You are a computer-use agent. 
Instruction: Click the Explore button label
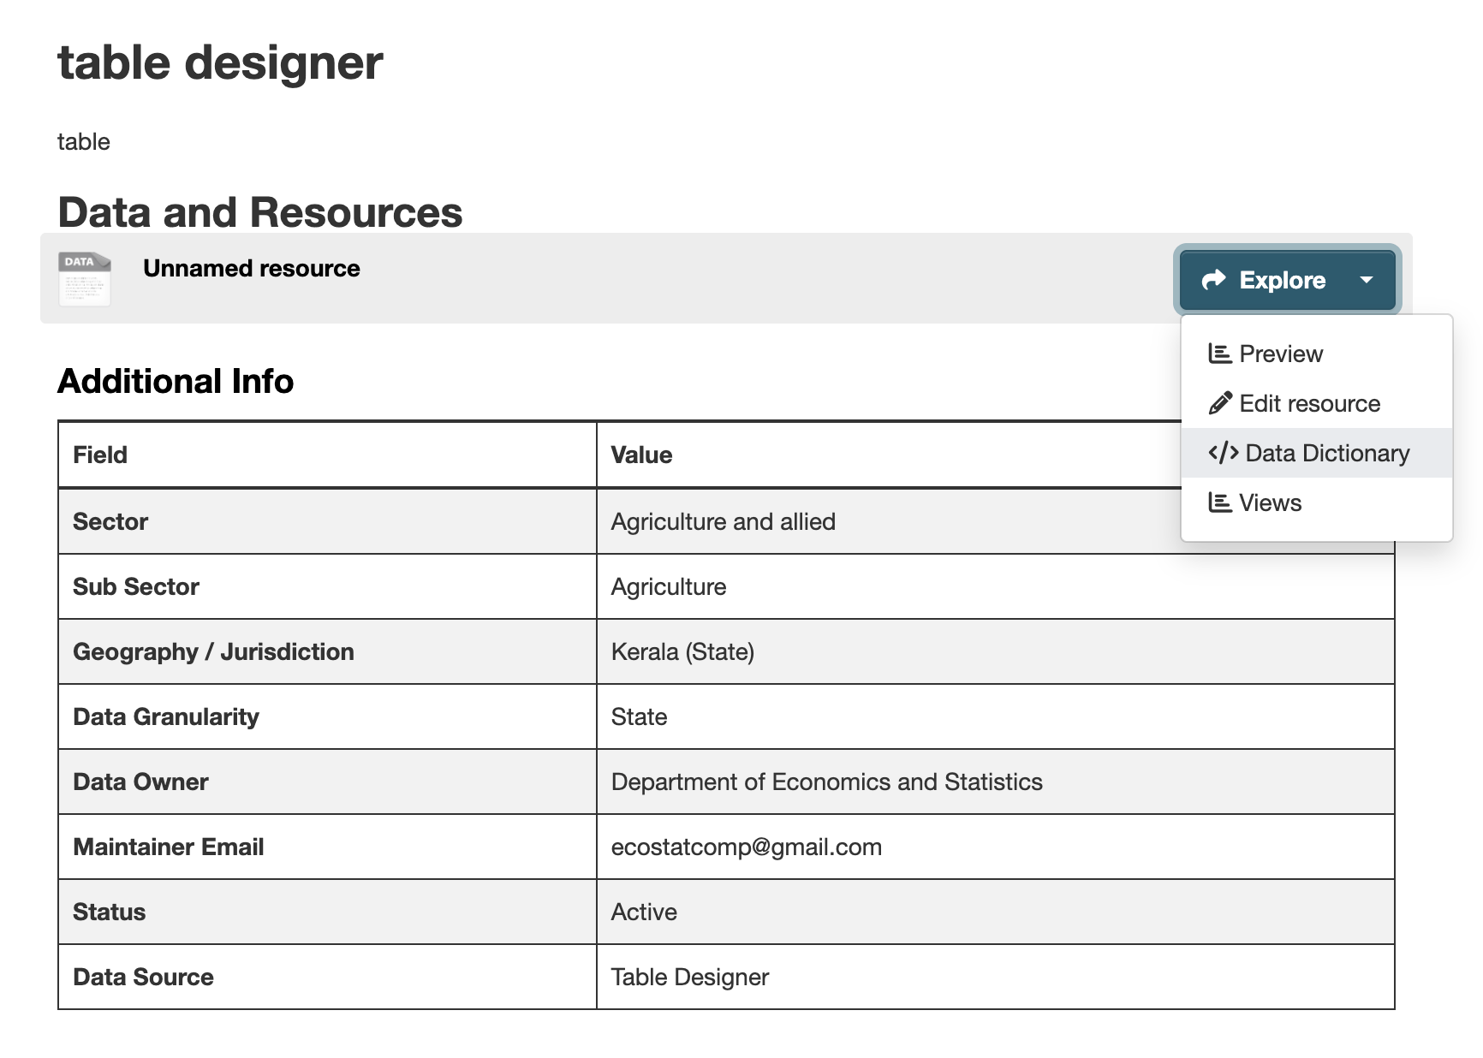[1282, 280]
